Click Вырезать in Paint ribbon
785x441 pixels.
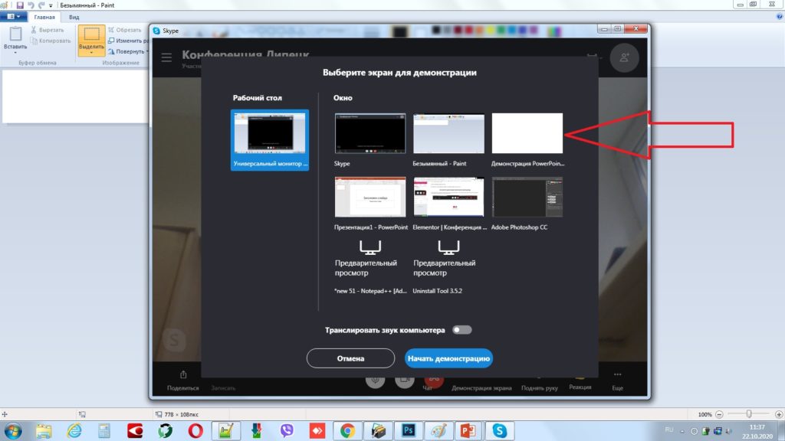coord(48,30)
